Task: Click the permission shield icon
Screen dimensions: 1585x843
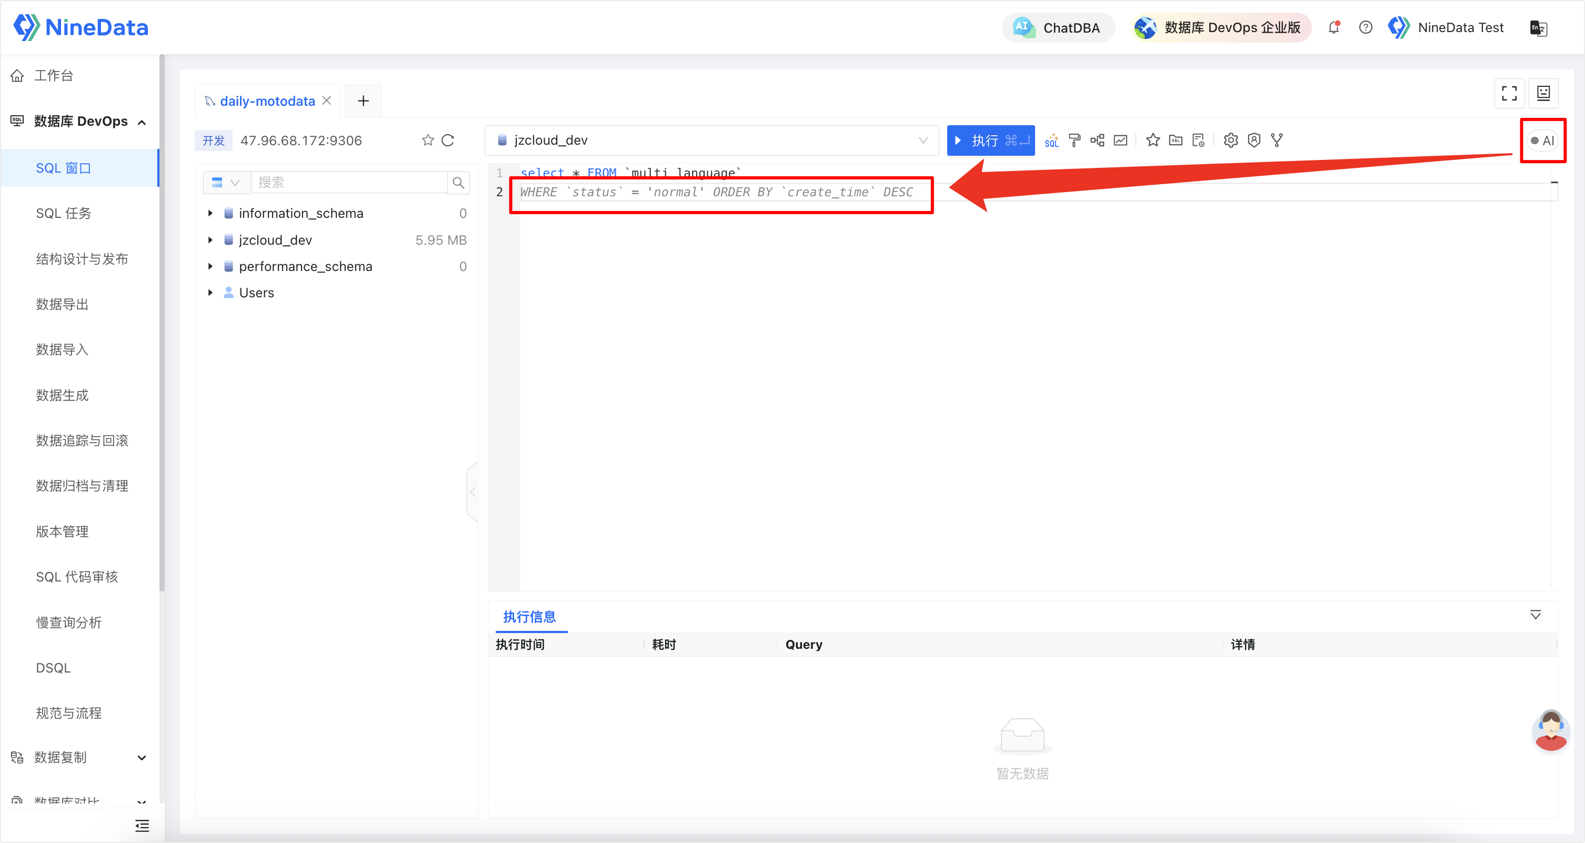Action: point(1254,140)
